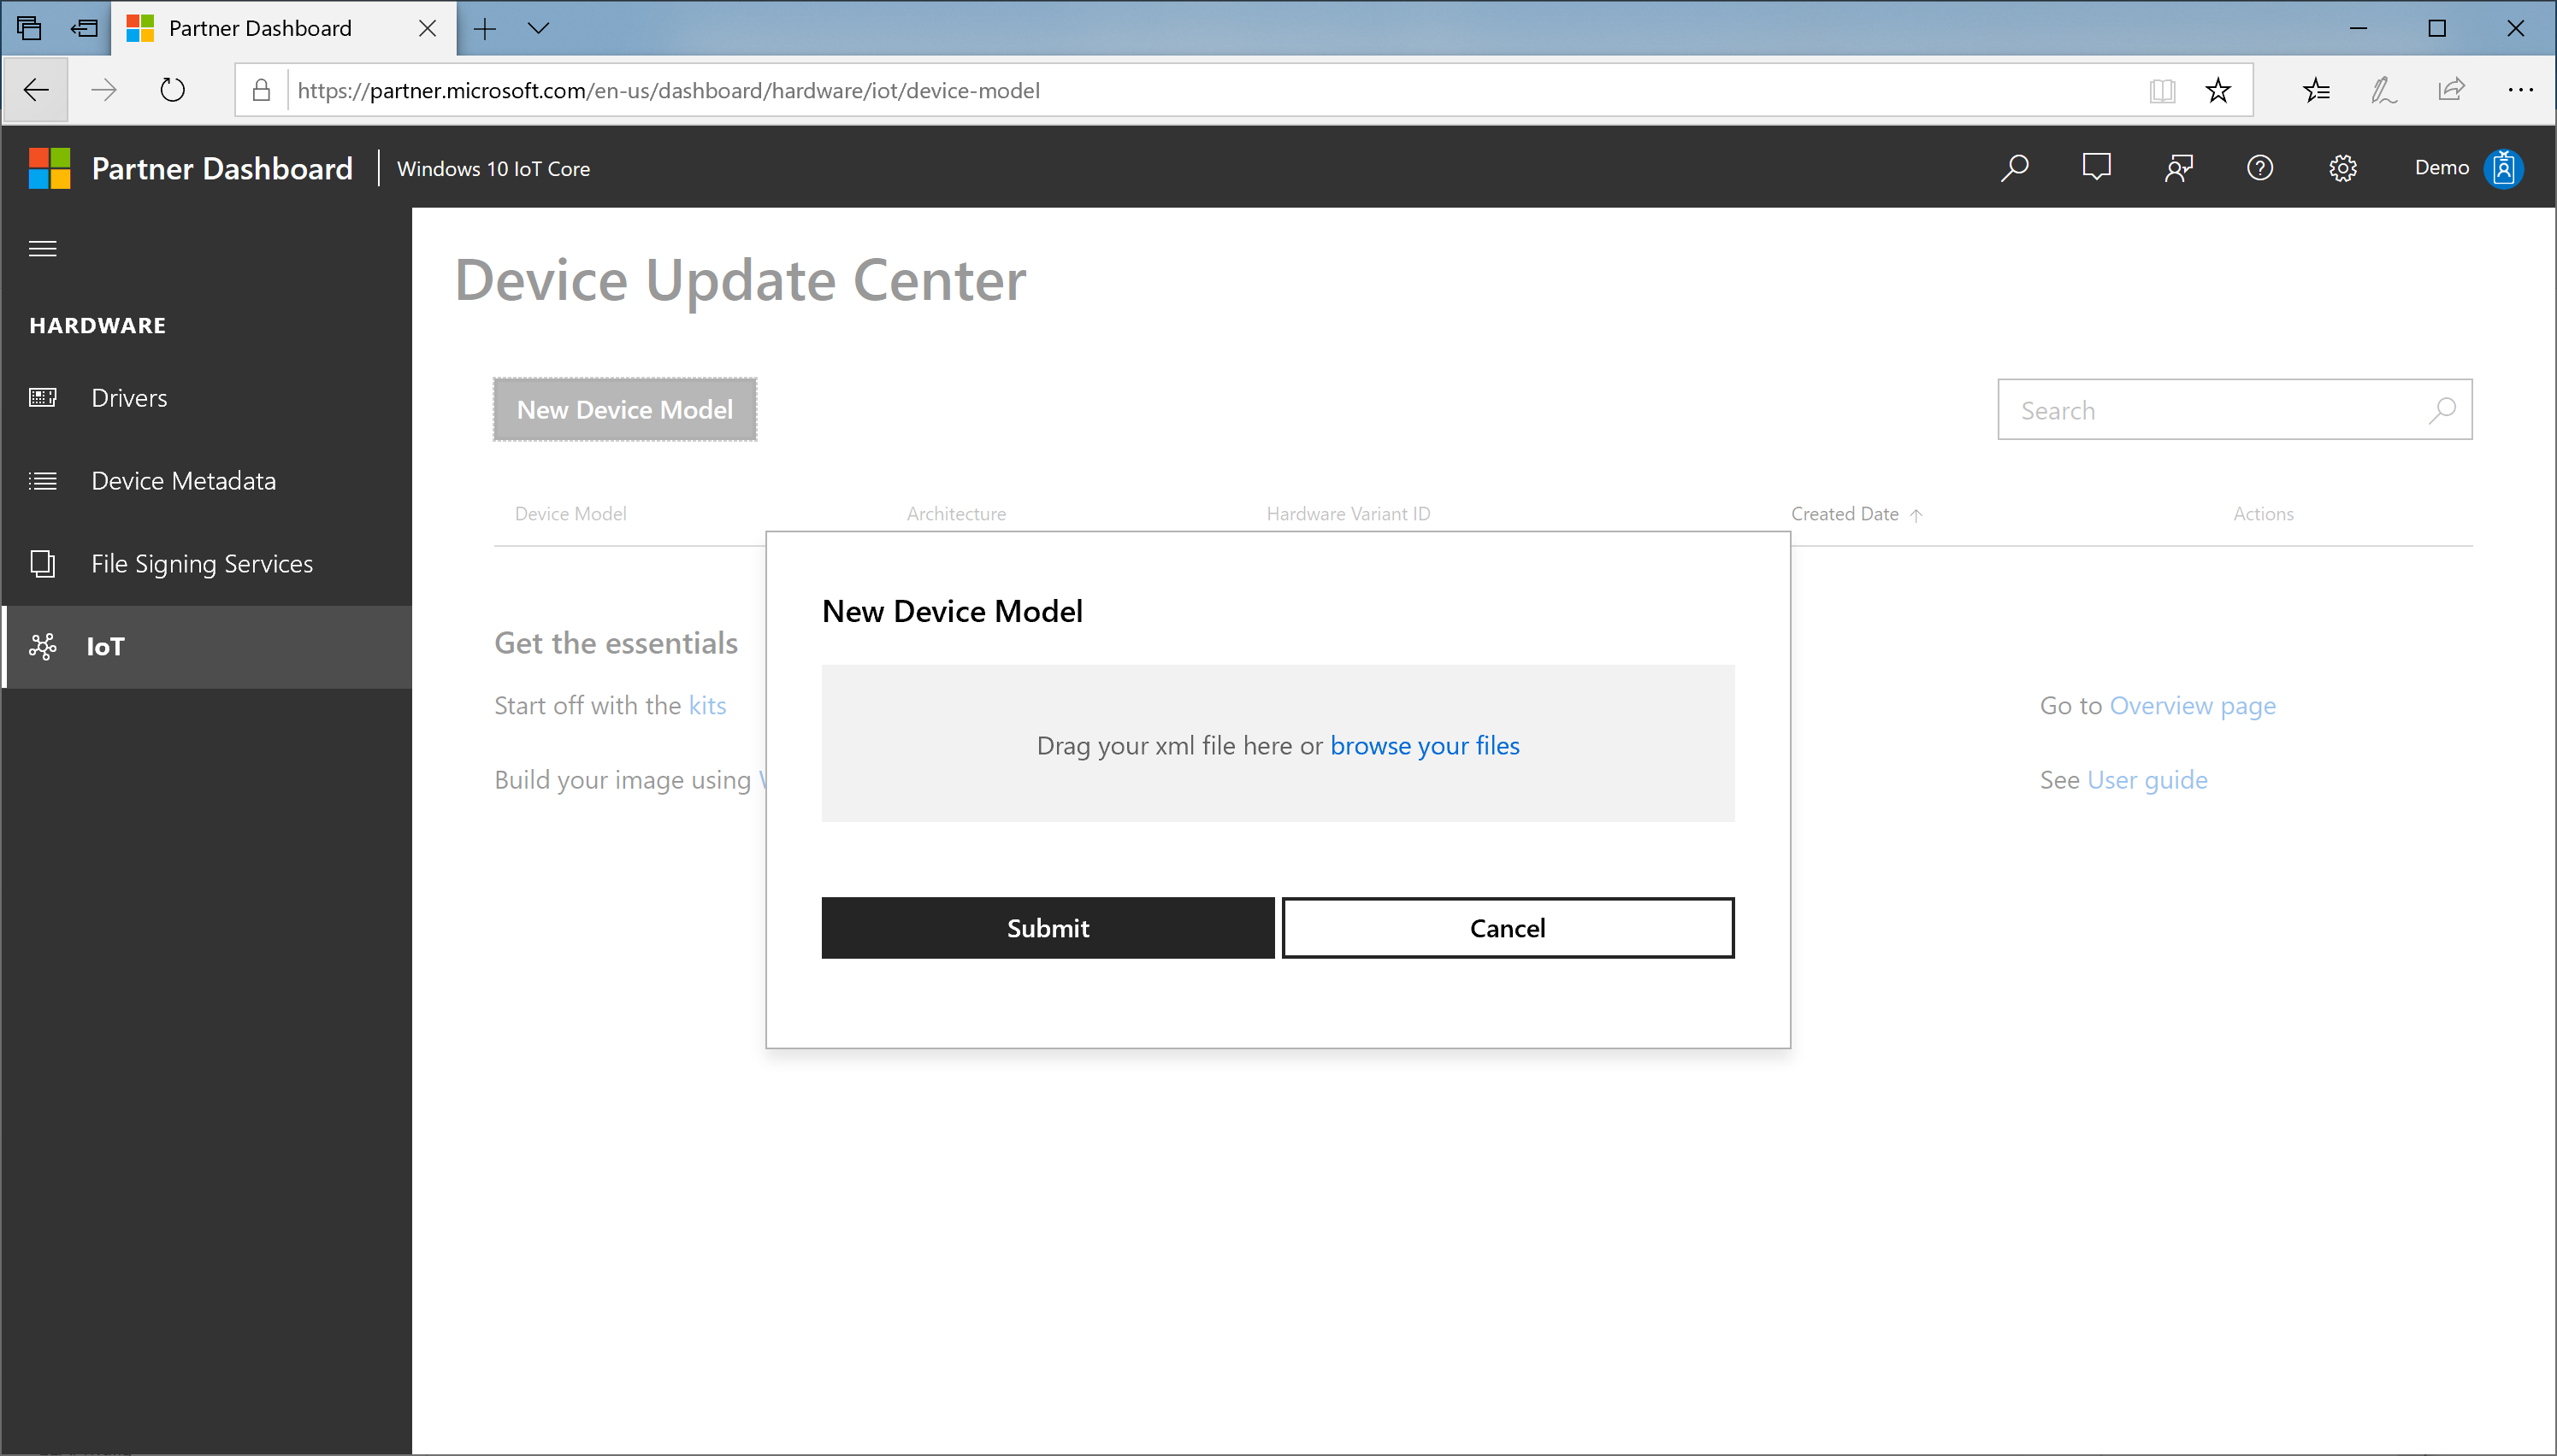Click the browse your files link
Screen dimensions: 2557x1456
pyautogui.click(x=1424, y=743)
